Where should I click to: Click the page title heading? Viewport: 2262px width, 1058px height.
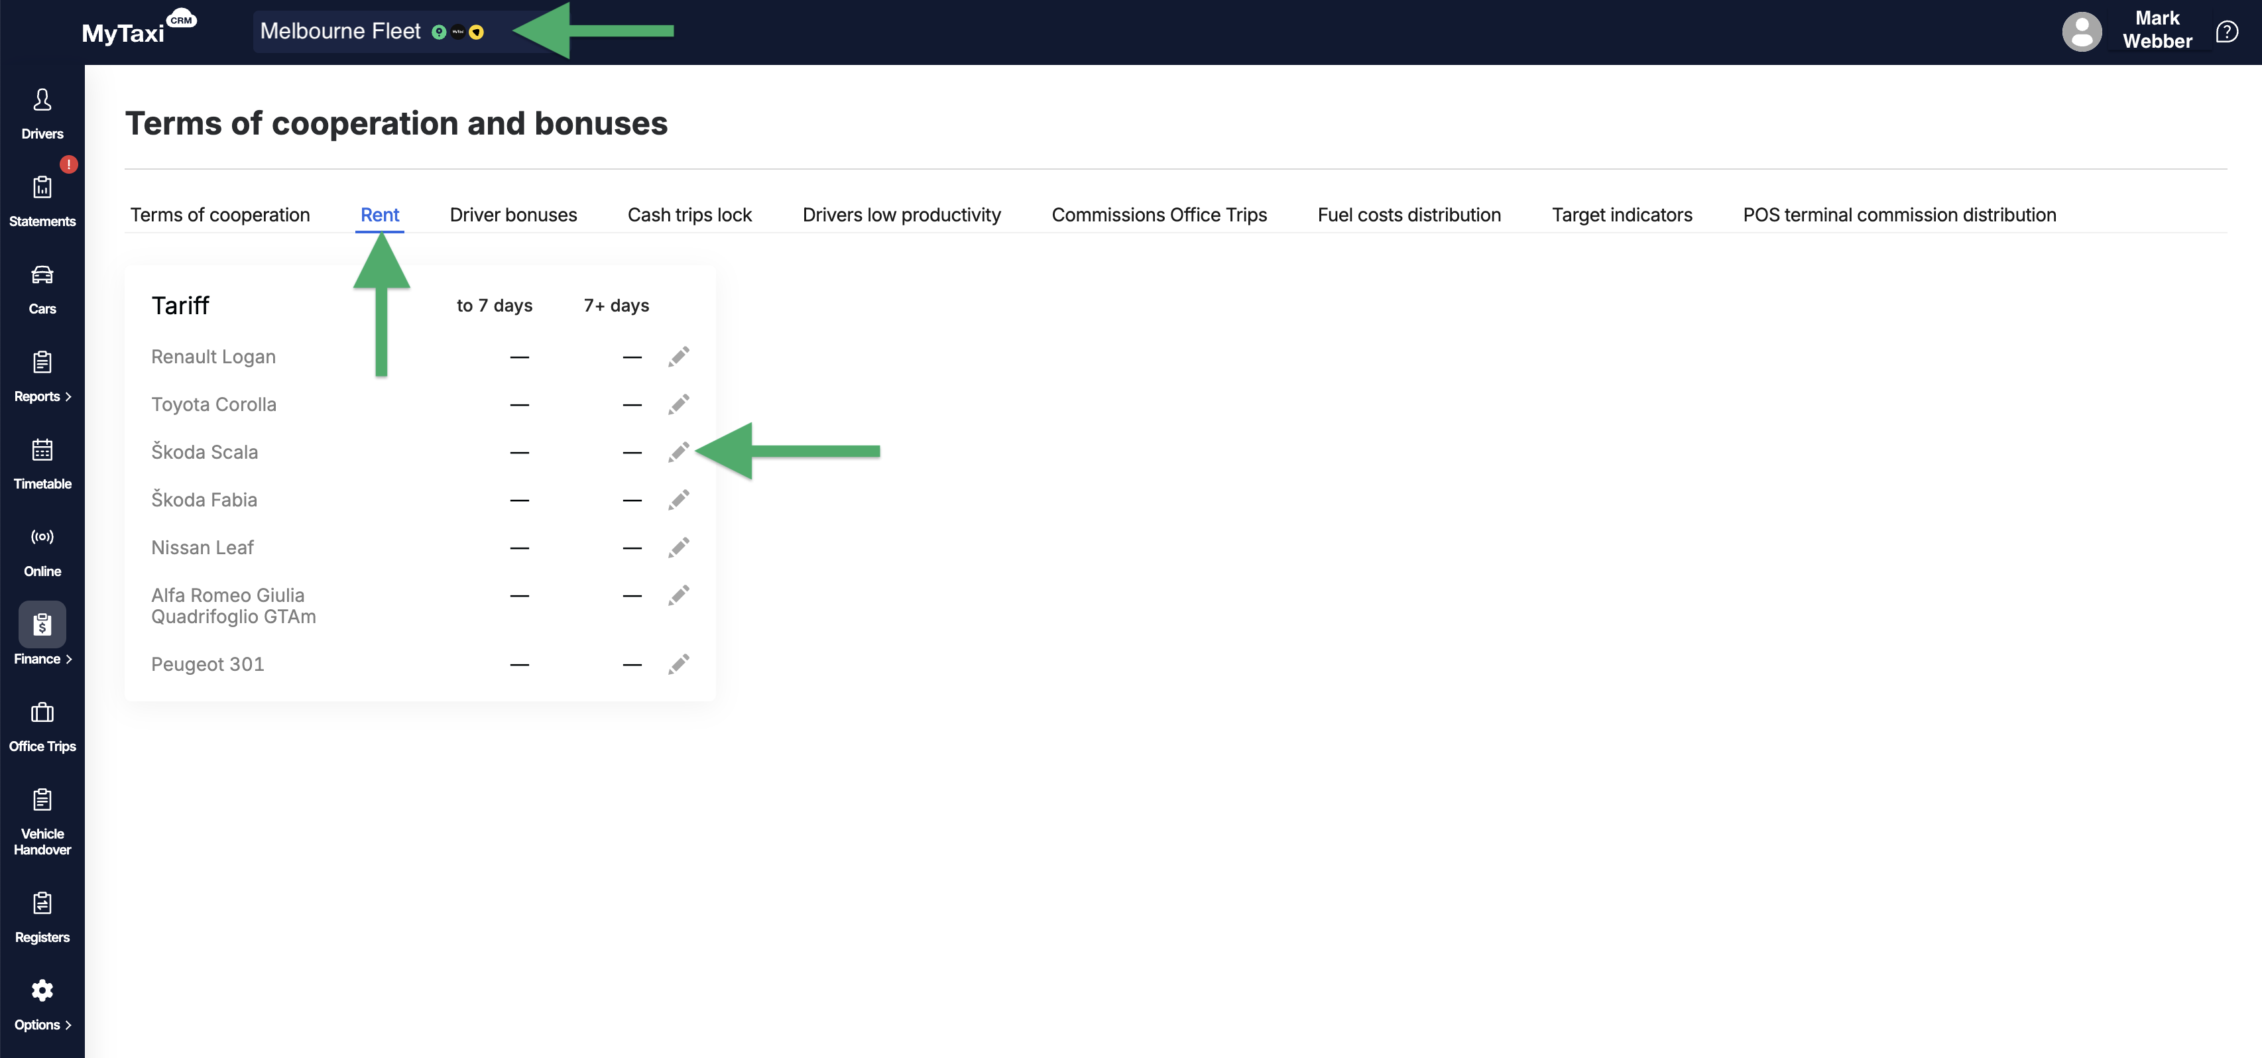[x=396, y=123]
